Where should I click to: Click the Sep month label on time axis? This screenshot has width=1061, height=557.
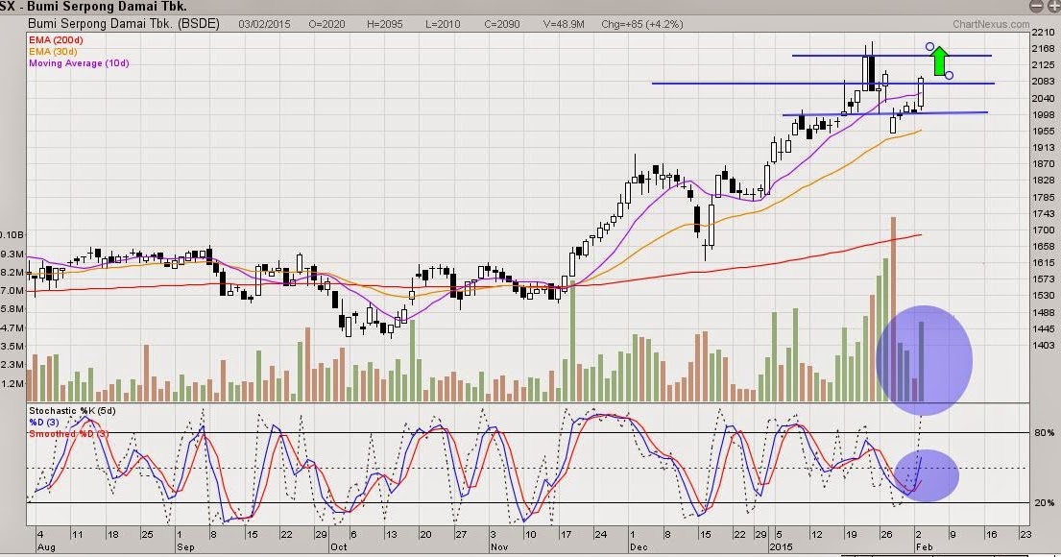[x=185, y=546]
